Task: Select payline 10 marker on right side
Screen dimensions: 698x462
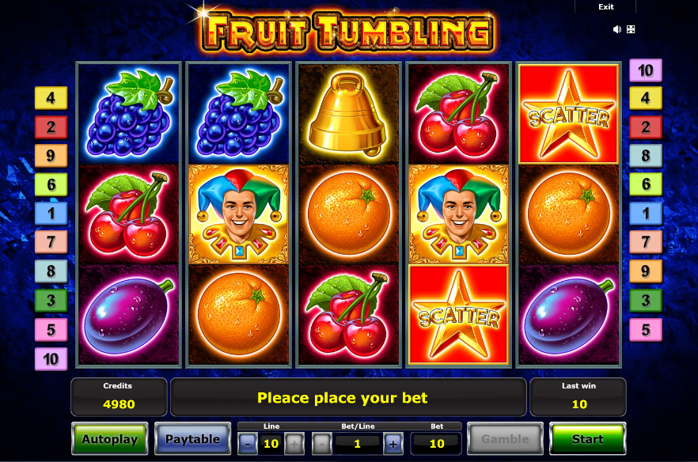Action: [x=646, y=70]
